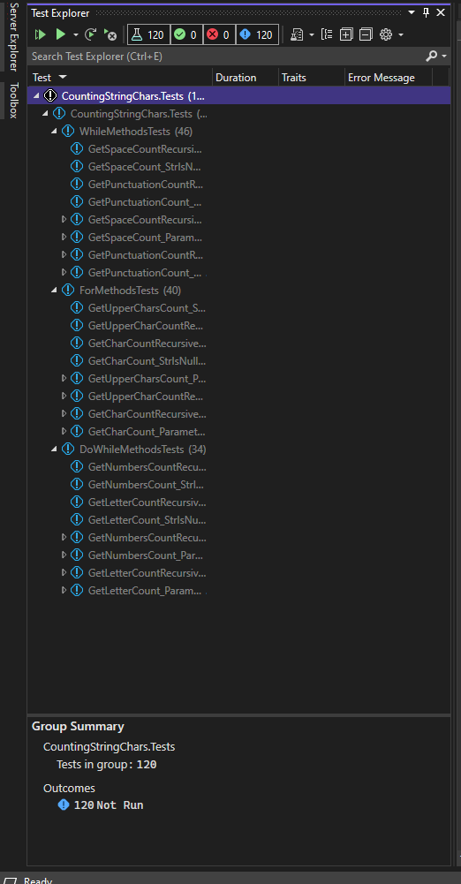
Task: Select ForMethodsTests (40) row text
Action: coord(130,291)
